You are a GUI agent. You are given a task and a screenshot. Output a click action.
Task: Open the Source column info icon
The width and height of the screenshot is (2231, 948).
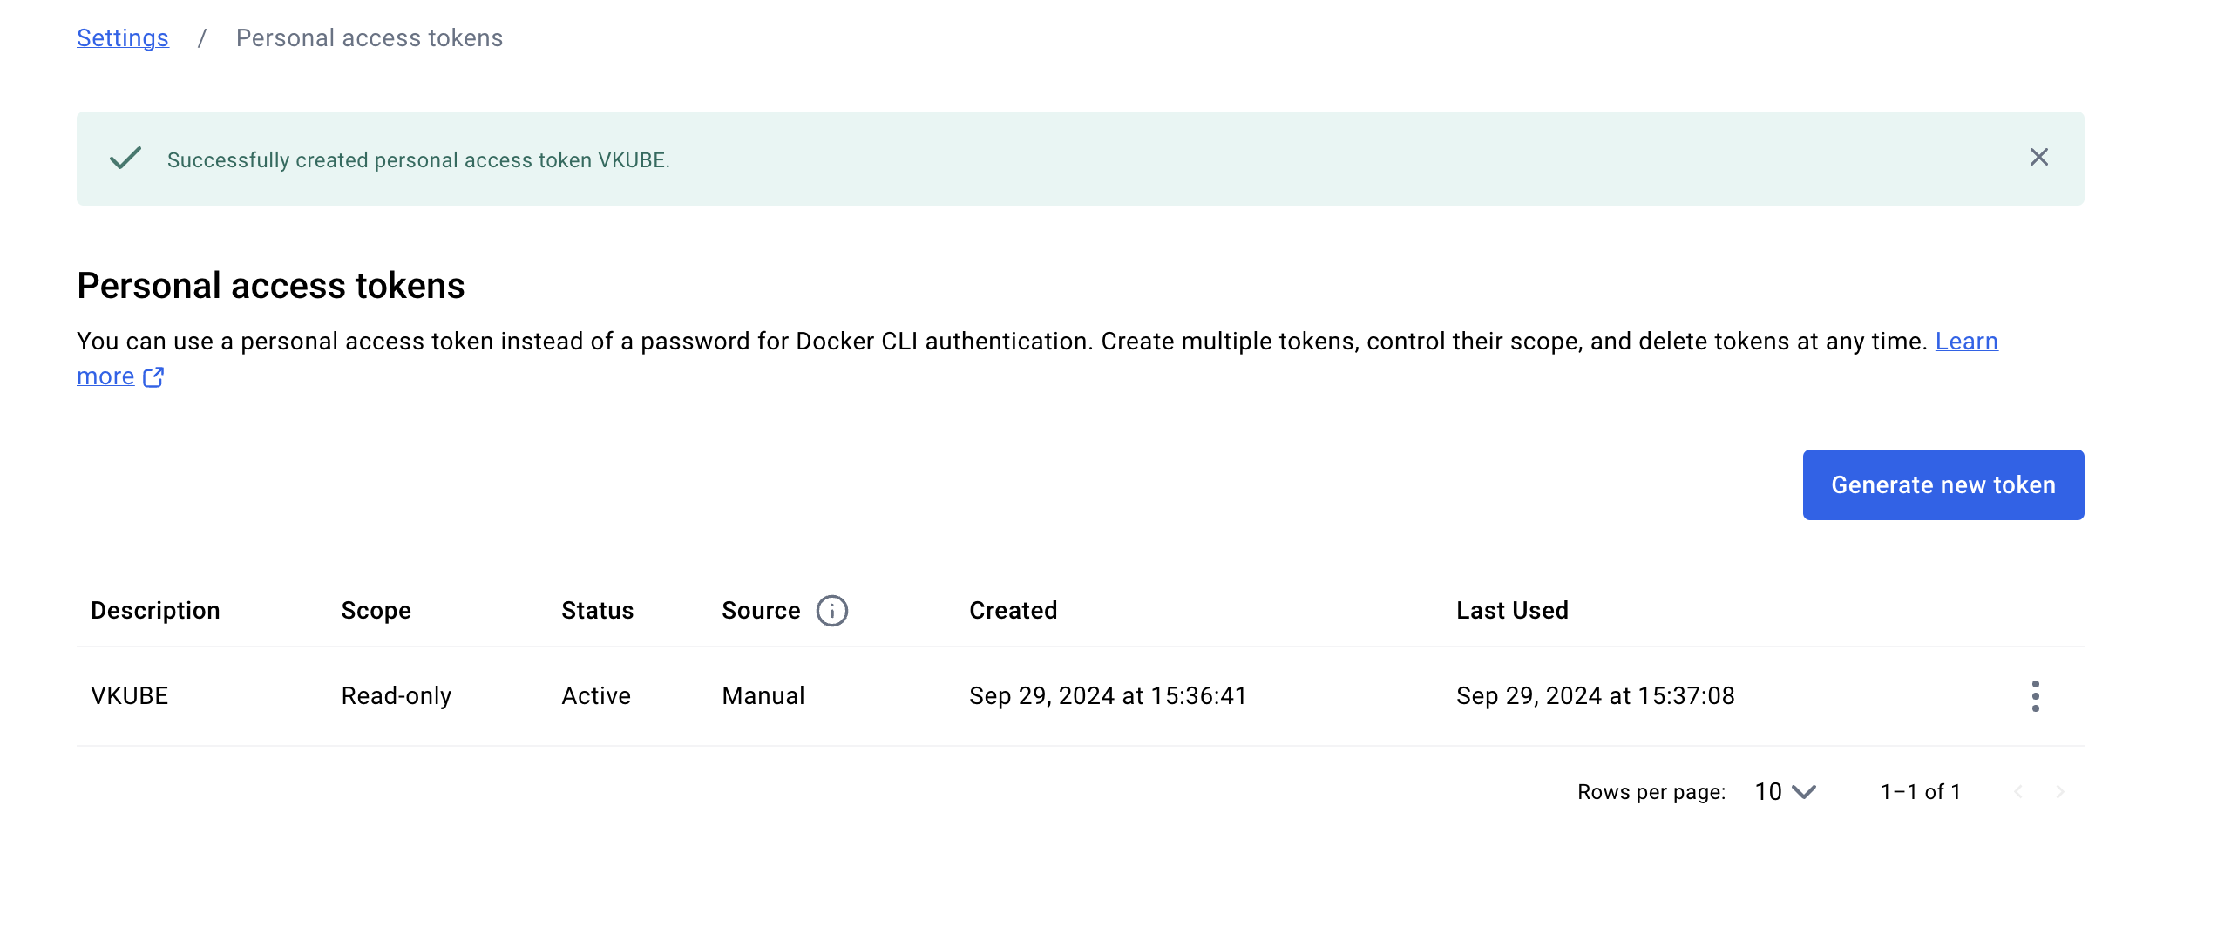coord(831,611)
